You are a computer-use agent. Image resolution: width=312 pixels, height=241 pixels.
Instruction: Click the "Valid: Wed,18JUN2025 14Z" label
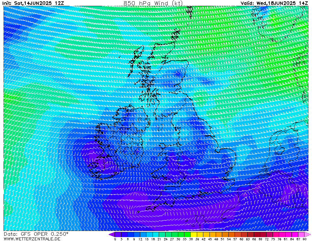[x=274, y=3]
